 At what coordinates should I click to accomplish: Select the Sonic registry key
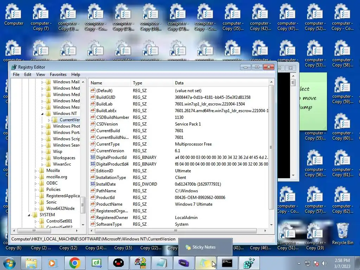tap(51, 202)
